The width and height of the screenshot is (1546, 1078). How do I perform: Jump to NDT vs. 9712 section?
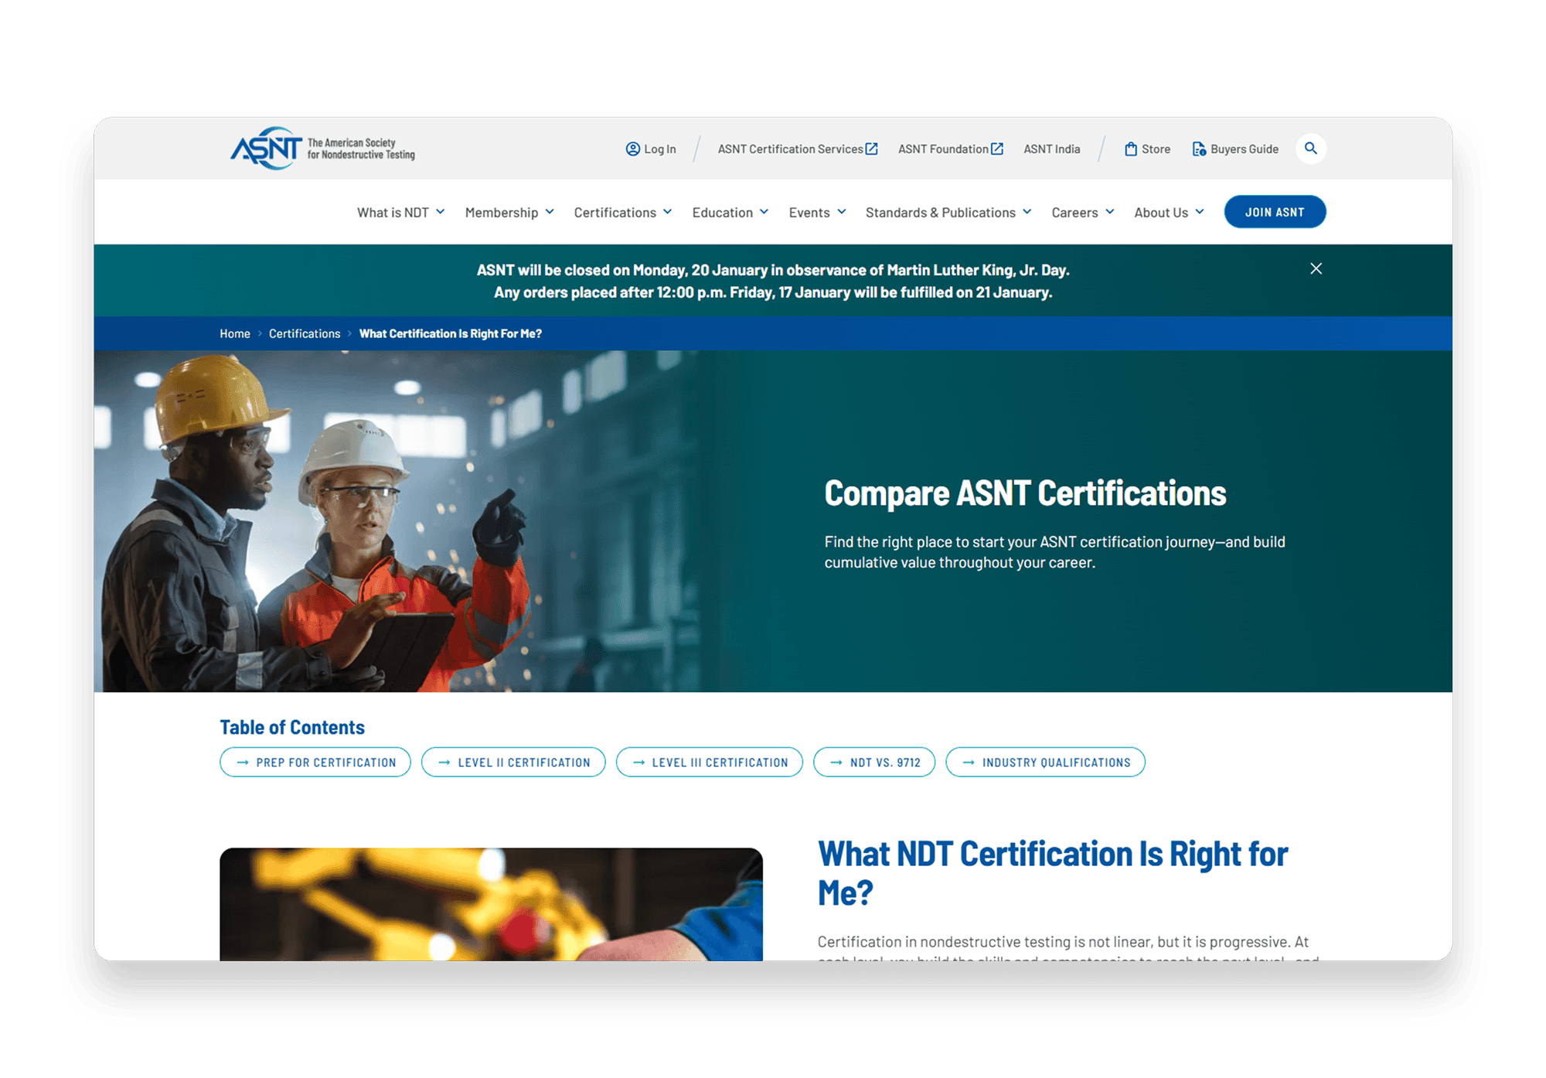click(x=874, y=762)
